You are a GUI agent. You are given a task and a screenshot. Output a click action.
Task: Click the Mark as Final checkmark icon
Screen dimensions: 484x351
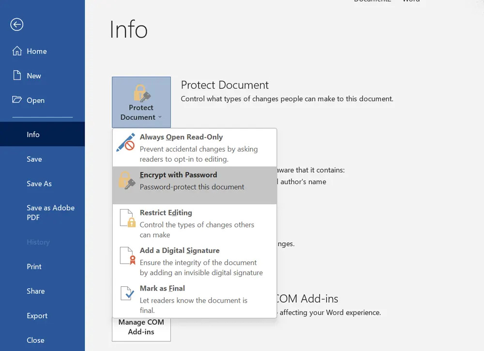point(126,294)
